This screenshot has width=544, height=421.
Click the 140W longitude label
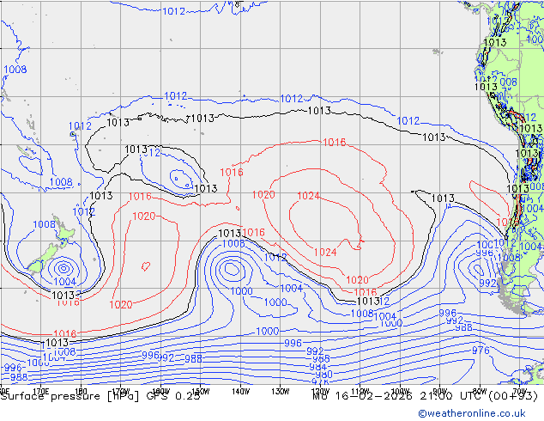(240, 392)
